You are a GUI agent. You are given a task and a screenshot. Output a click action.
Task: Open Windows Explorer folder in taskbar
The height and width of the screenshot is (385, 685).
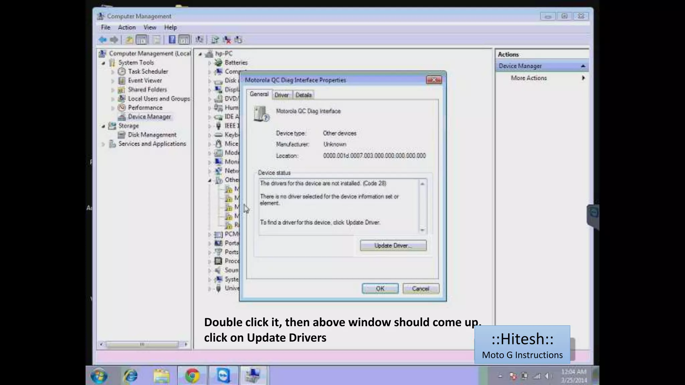[161, 376]
